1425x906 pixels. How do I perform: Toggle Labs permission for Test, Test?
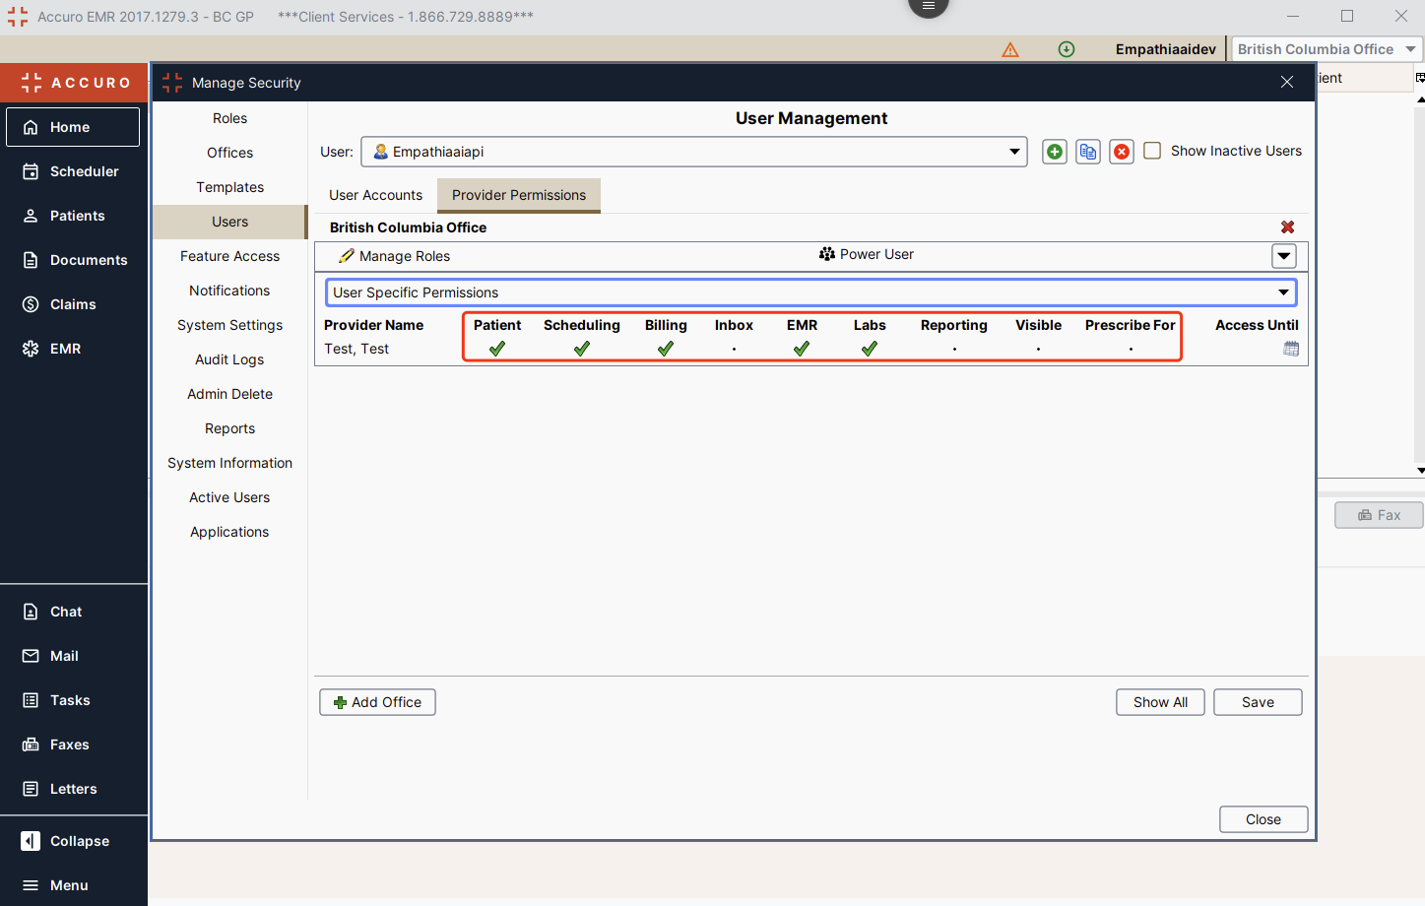[x=870, y=349]
